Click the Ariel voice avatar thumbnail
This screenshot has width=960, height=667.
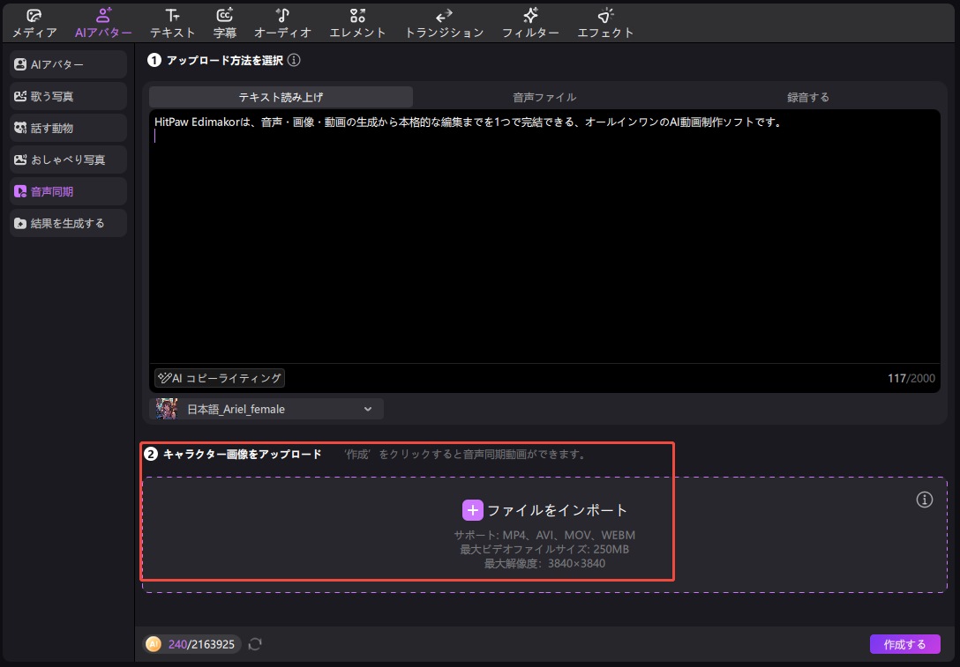tap(167, 409)
